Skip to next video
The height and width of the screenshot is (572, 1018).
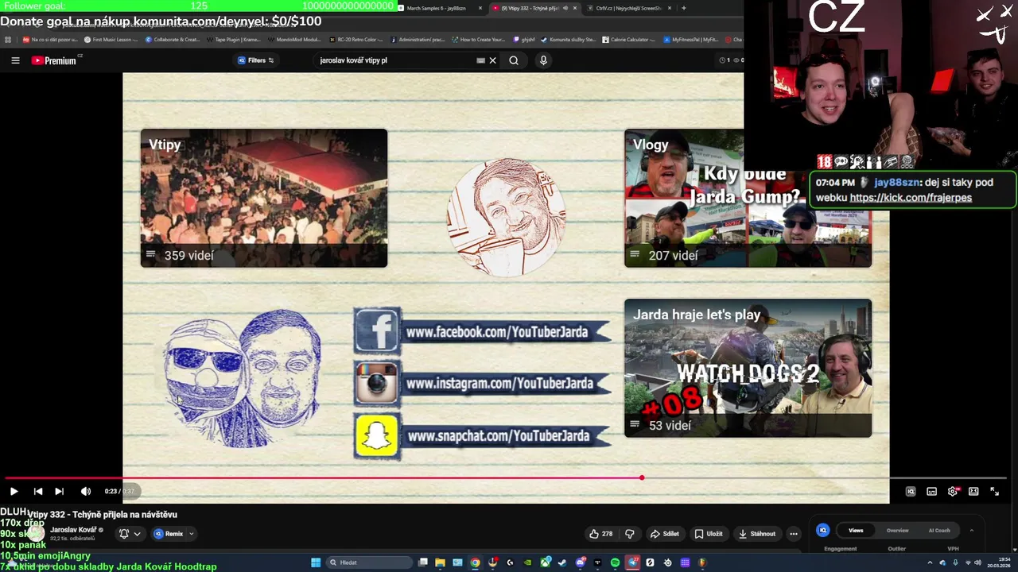point(59,491)
